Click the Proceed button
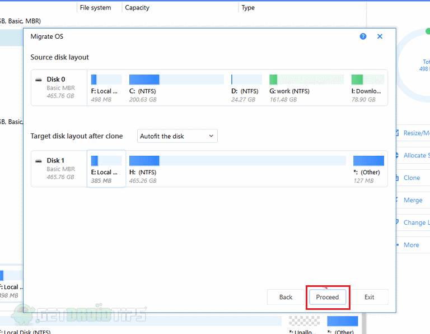The width and height of the screenshot is (430, 334). (x=328, y=297)
